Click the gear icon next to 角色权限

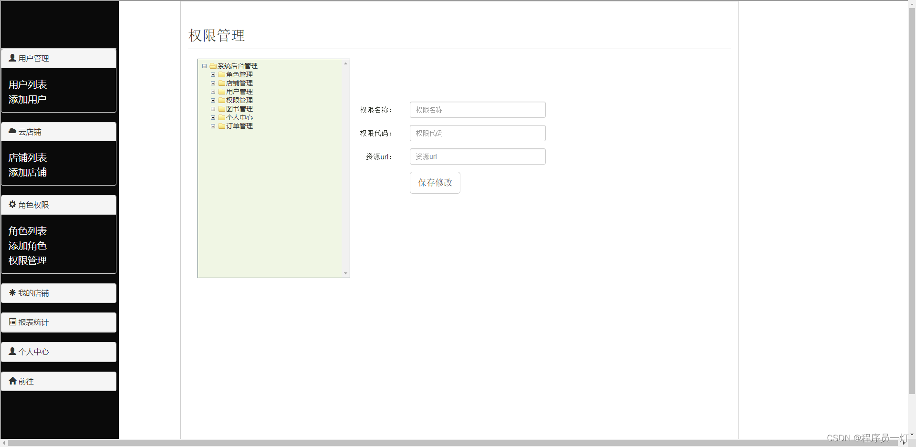[12, 204]
